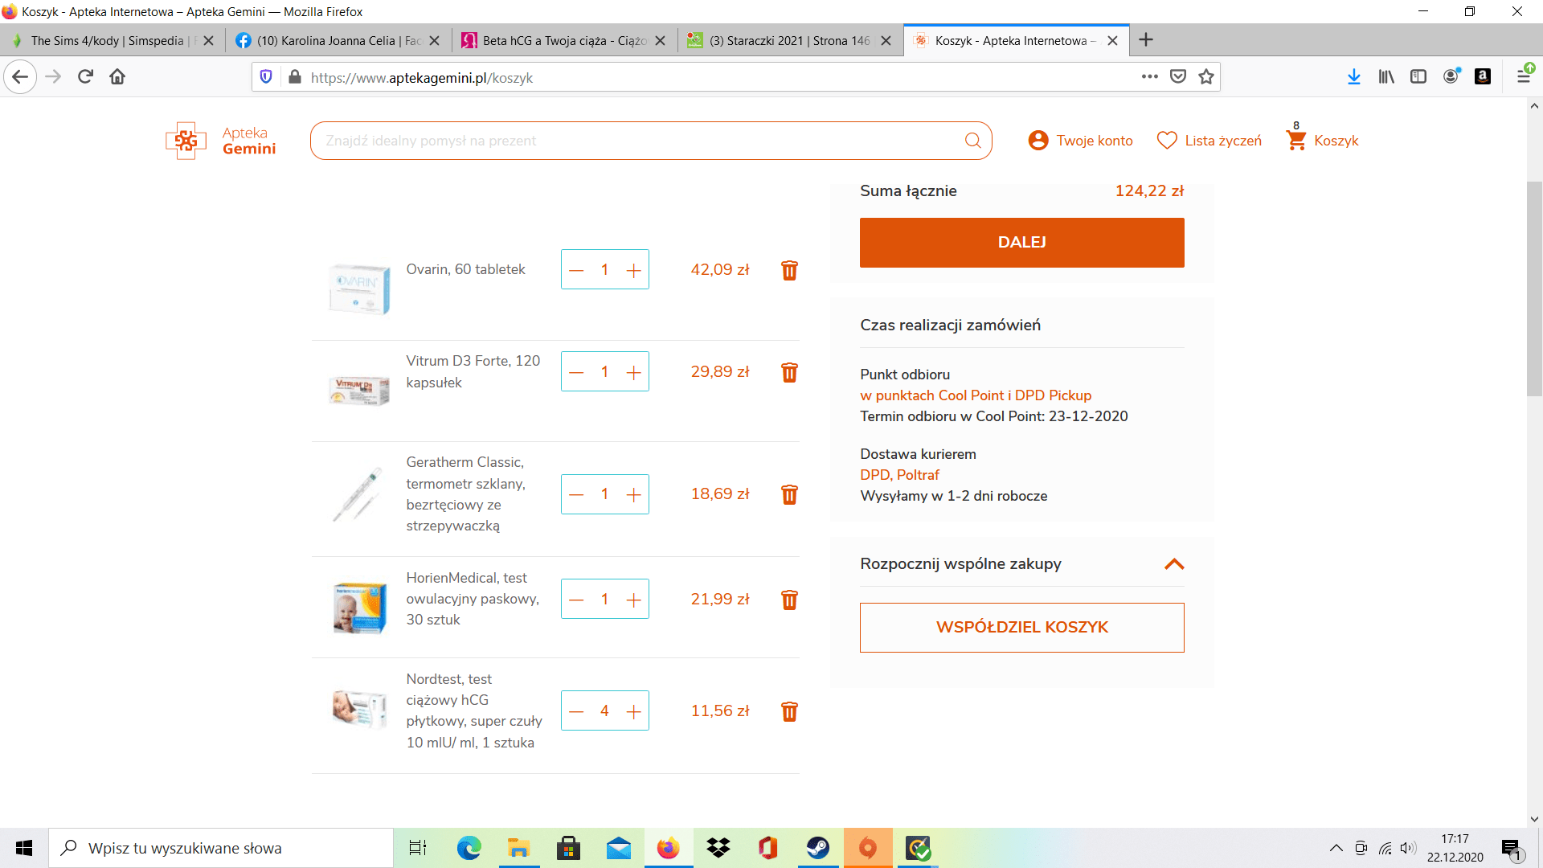
Task: Click the search magnifier icon in the search bar
Action: 972,141
